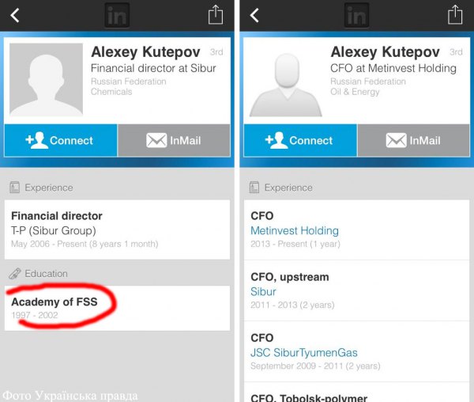Tap left profile avatar photo
This screenshot has width=474, height=402.
click(46, 80)
